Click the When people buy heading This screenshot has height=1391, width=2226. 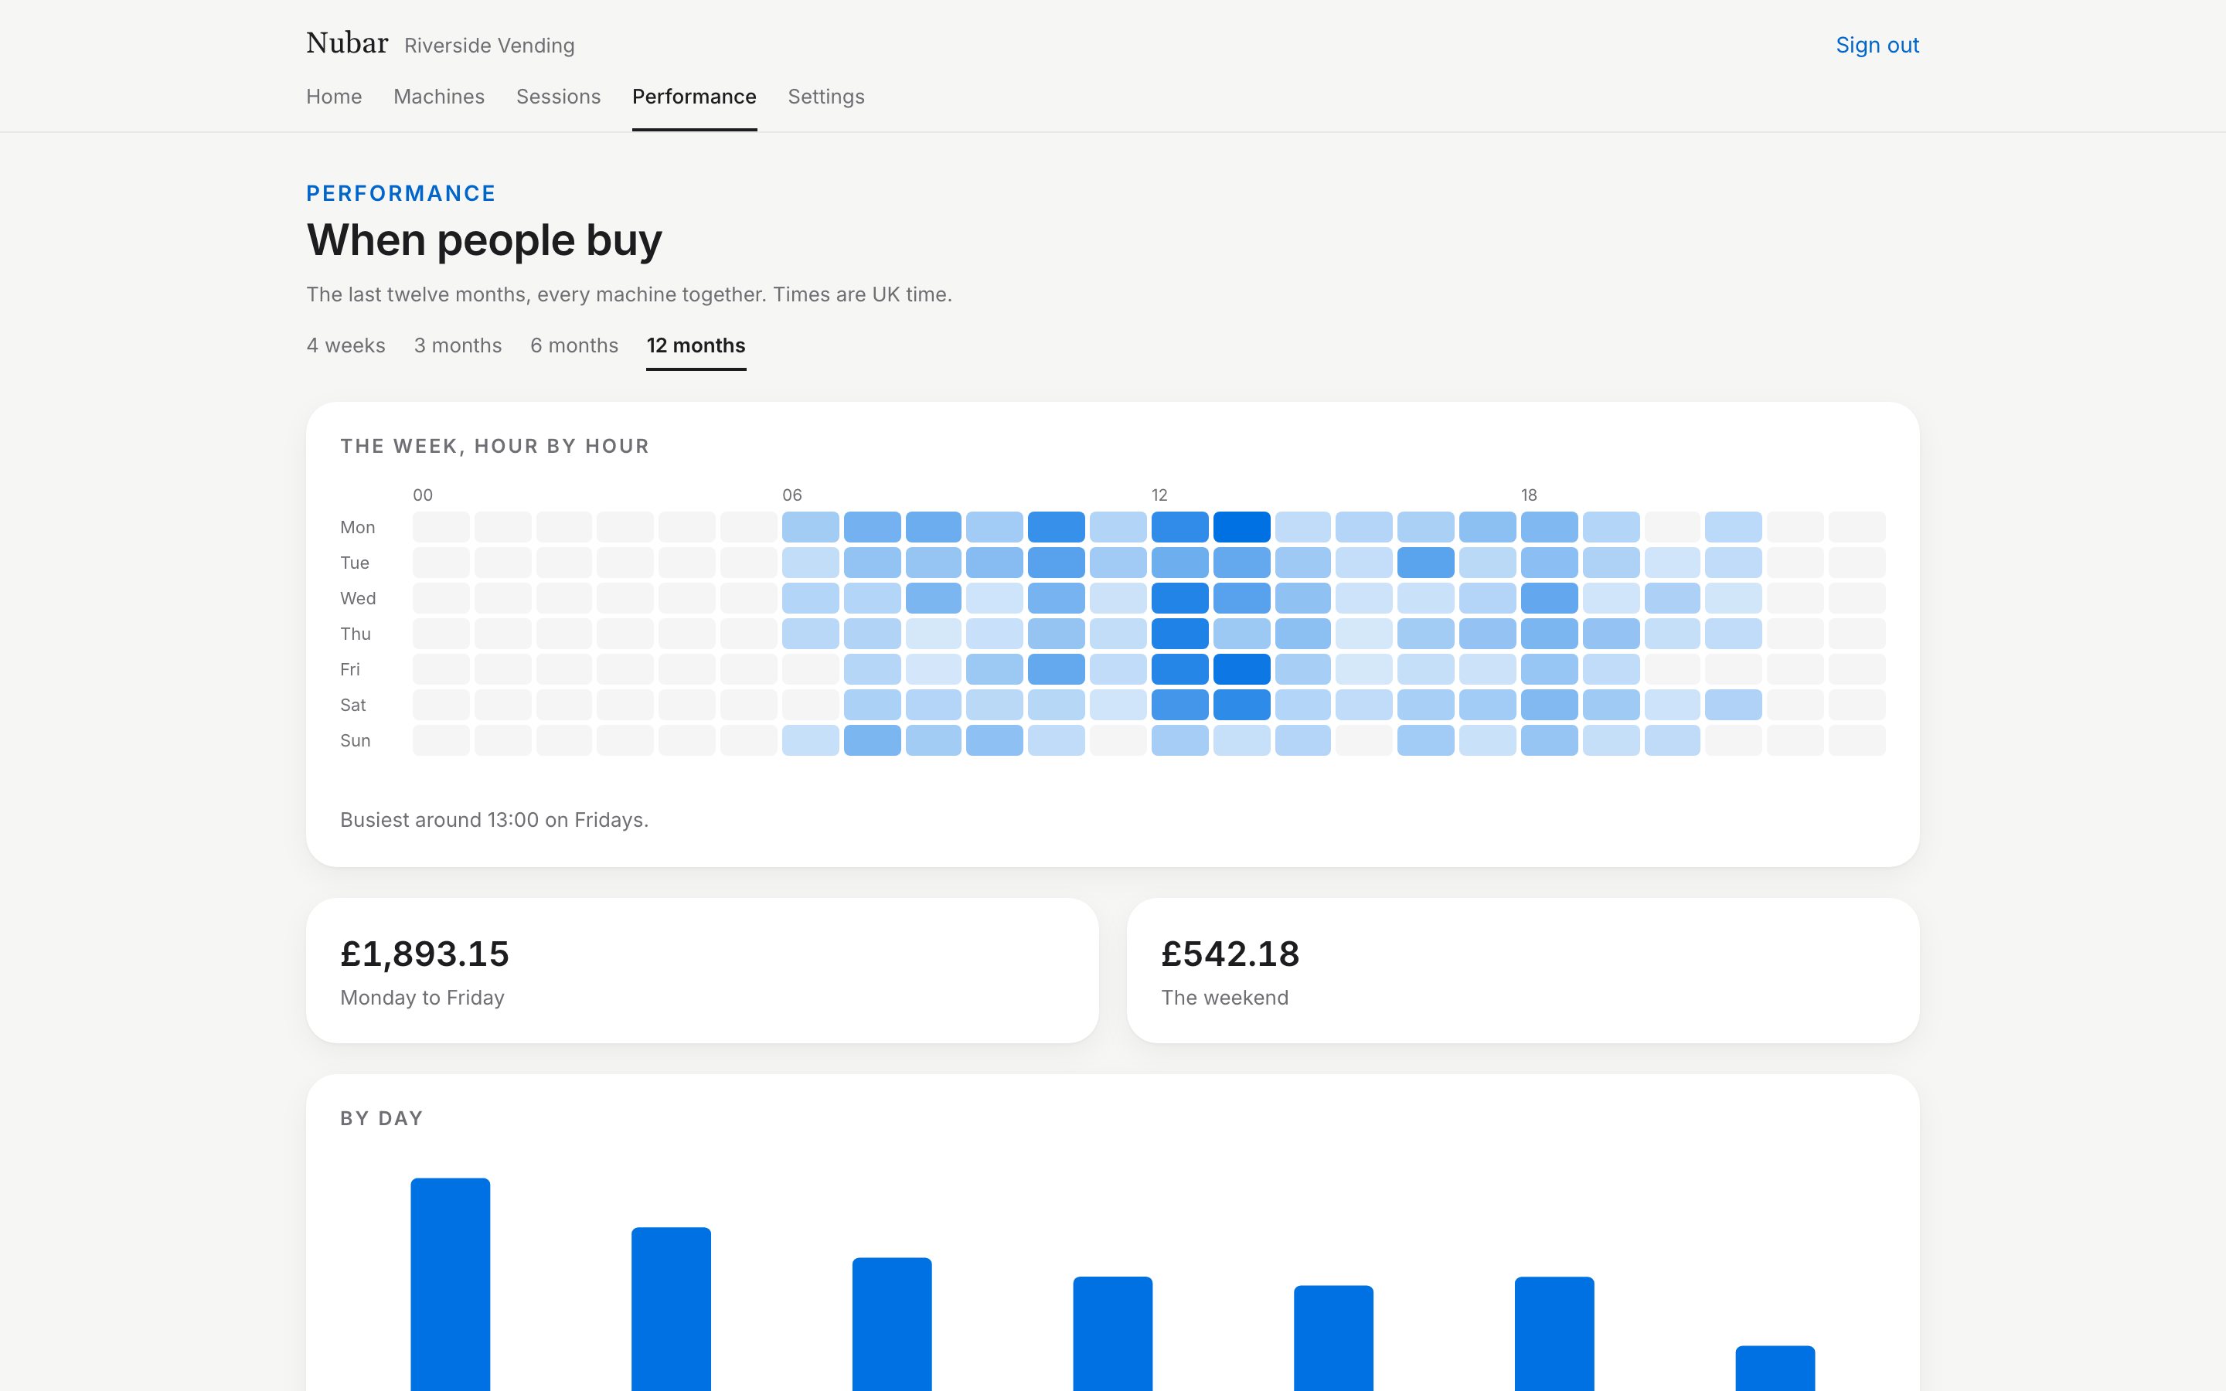pos(484,240)
